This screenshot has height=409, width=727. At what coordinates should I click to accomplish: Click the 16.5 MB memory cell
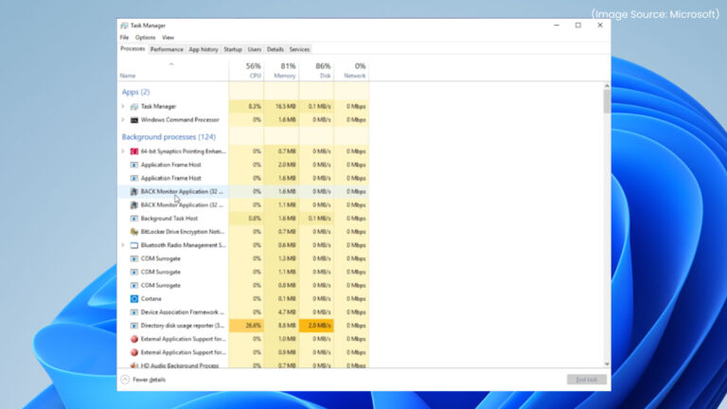[281, 107]
